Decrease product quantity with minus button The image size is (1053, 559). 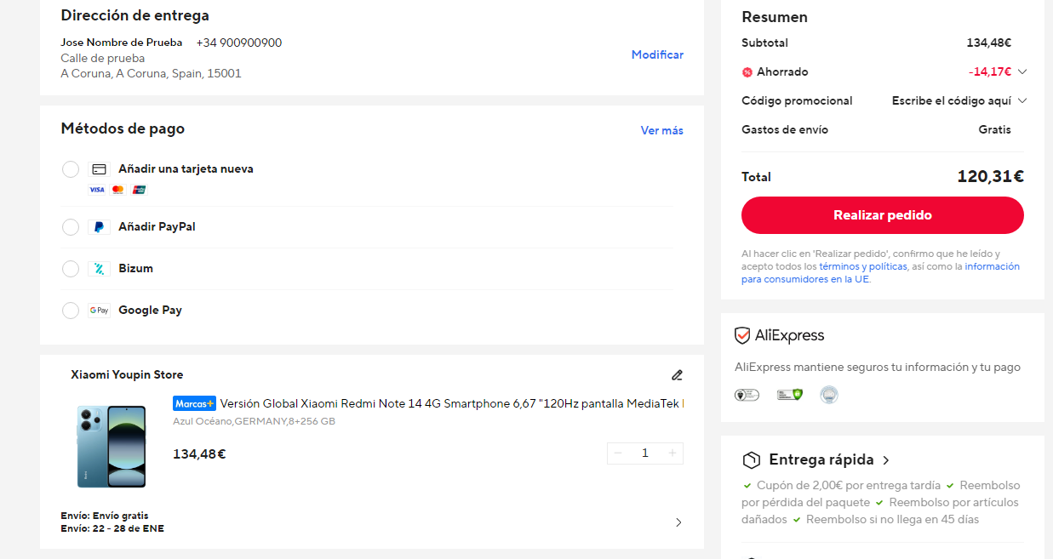pyautogui.click(x=618, y=453)
